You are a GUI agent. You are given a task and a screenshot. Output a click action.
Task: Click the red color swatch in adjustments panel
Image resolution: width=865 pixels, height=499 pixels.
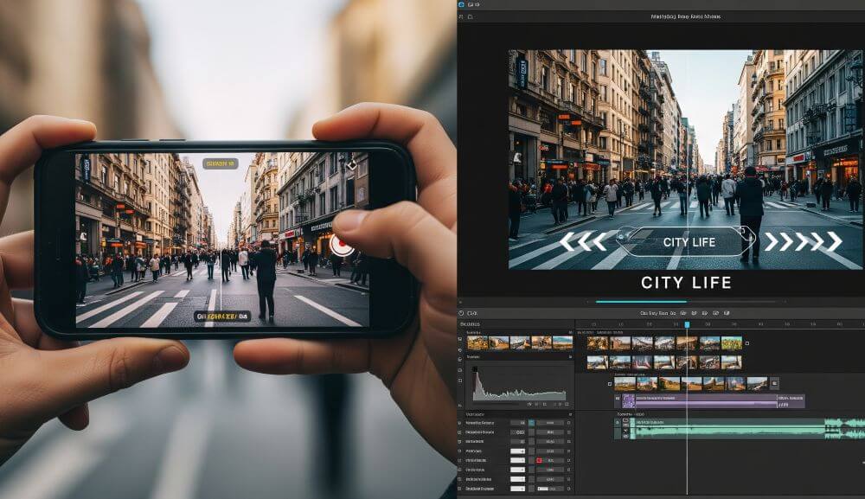(x=539, y=460)
